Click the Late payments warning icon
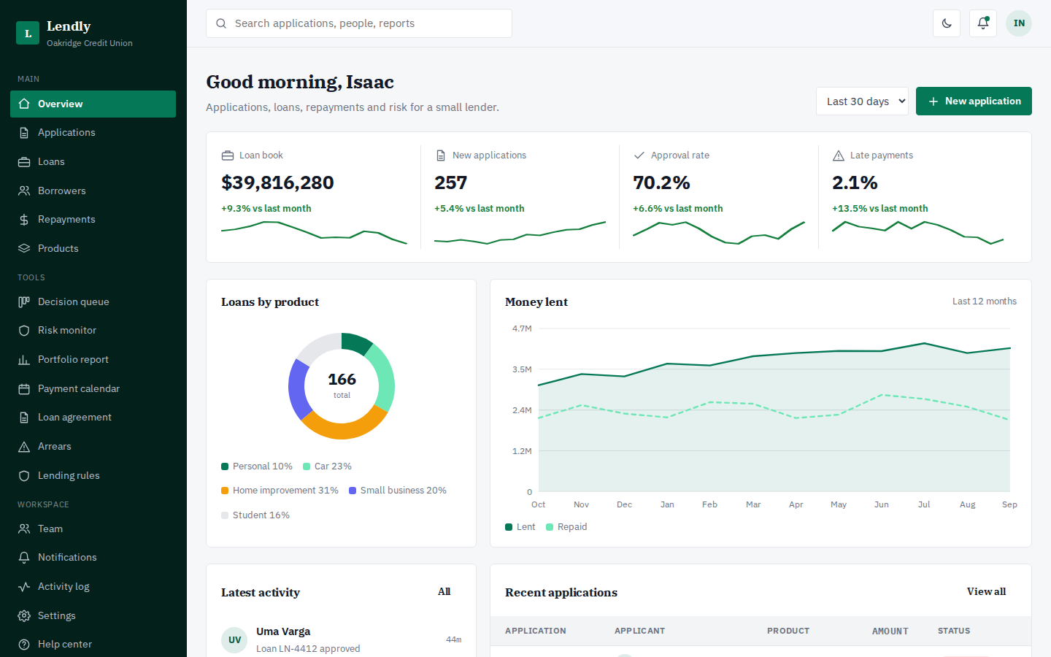The width and height of the screenshot is (1051, 657). pyautogui.click(x=839, y=155)
